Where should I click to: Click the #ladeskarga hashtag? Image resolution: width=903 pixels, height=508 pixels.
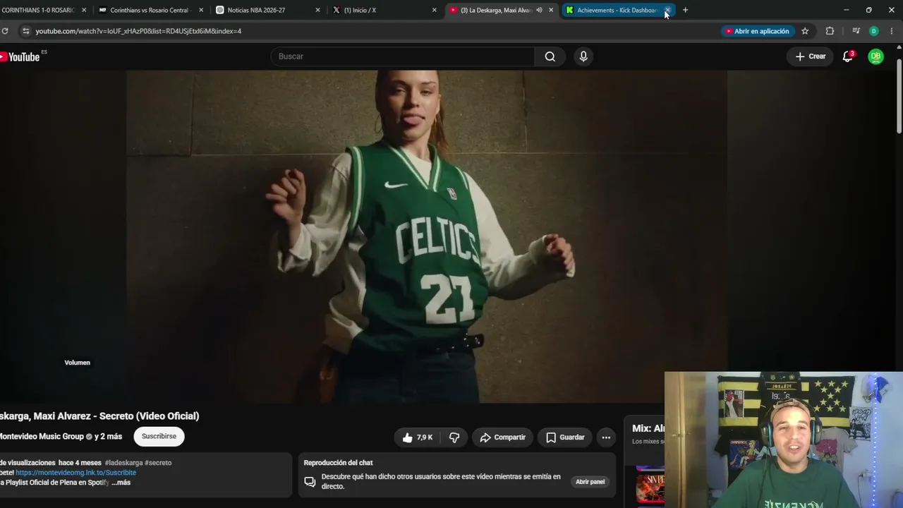(123, 463)
